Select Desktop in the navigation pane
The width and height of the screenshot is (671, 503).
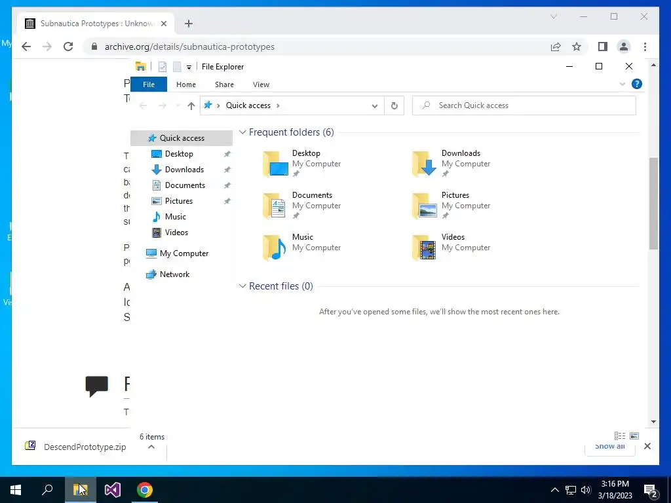(x=179, y=154)
